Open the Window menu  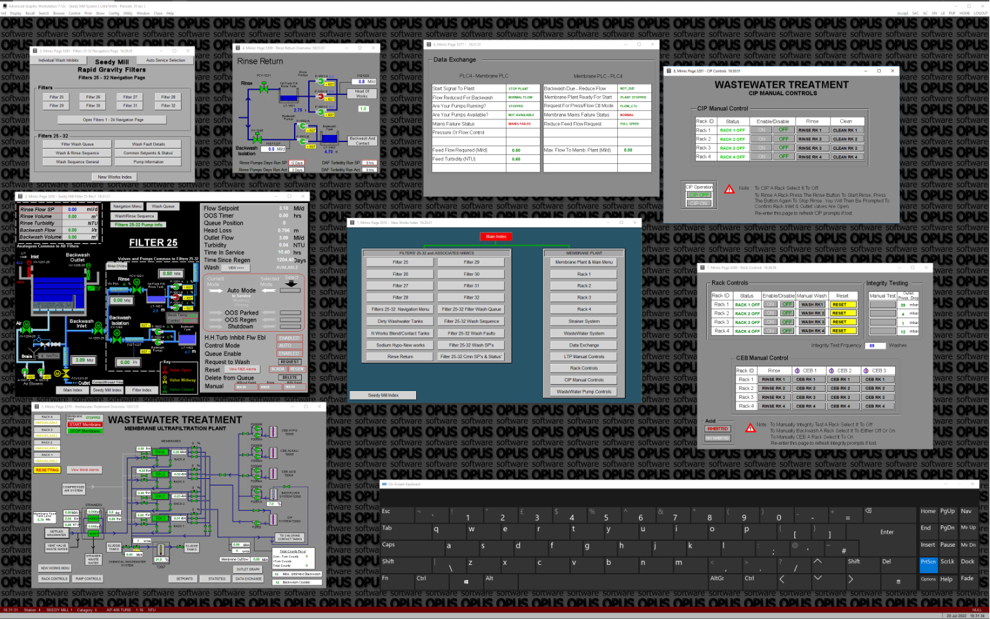143,13
